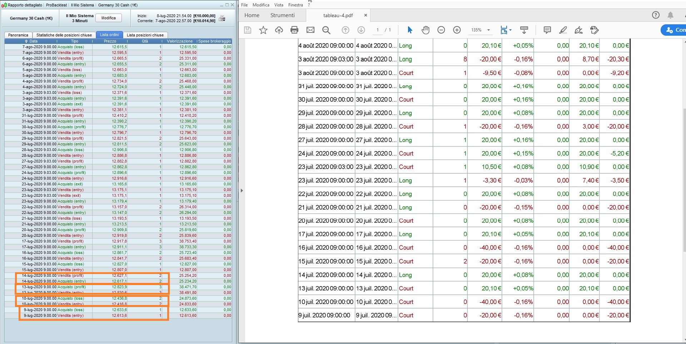This screenshot has width=686, height=344.
Task: Select the highlighter text tool
Action: pyautogui.click(x=563, y=30)
